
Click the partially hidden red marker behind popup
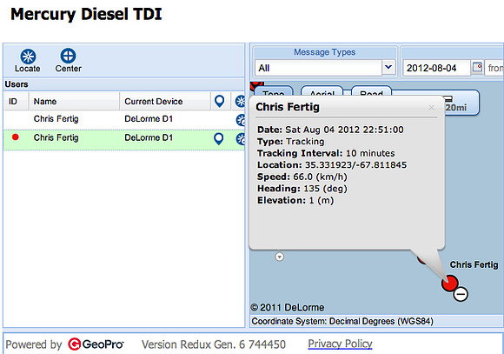[x=421, y=258]
